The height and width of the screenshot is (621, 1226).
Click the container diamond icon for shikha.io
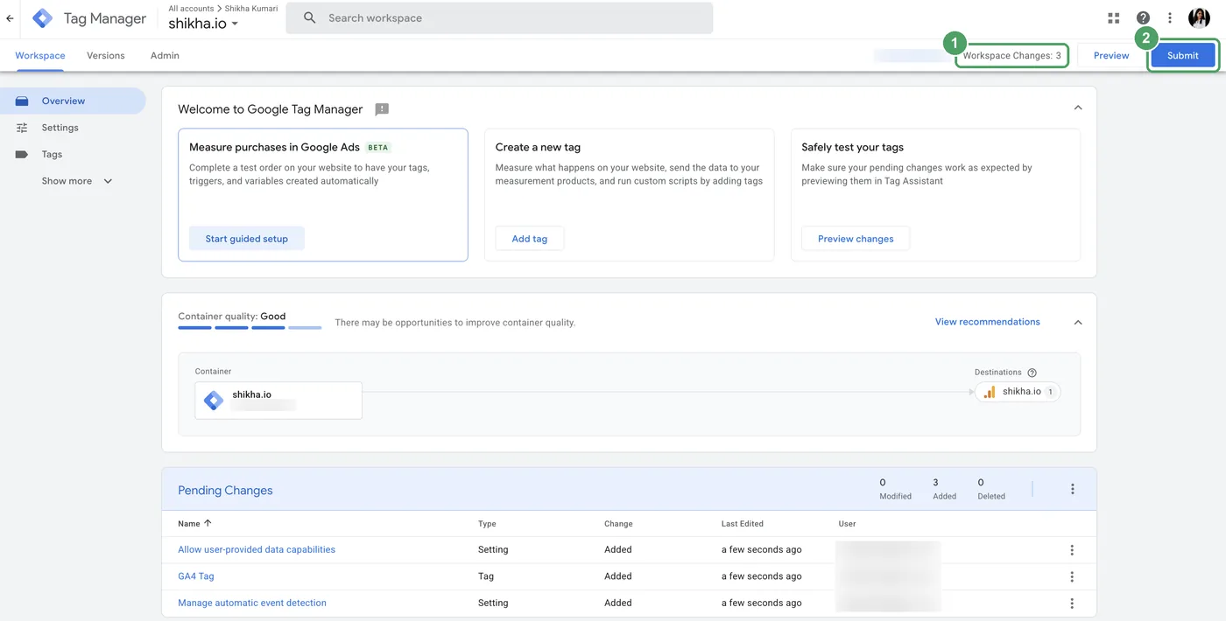coord(214,401)
